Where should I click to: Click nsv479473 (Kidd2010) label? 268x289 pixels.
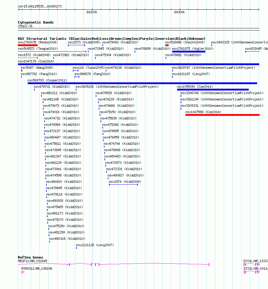(61, 106)
